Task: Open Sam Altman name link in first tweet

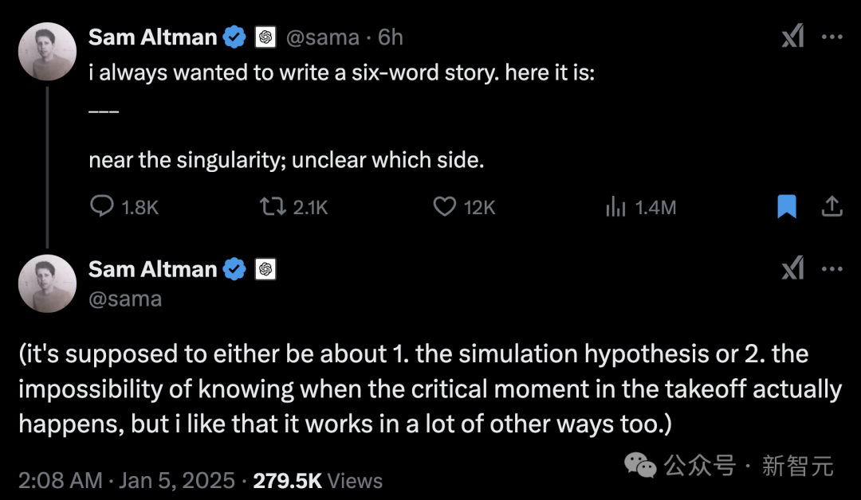Action: point(152,37)
